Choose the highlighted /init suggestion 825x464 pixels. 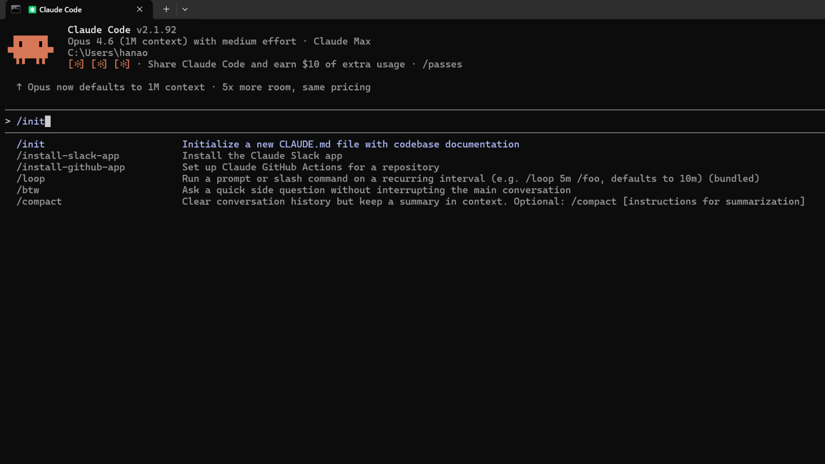(31, 144)
